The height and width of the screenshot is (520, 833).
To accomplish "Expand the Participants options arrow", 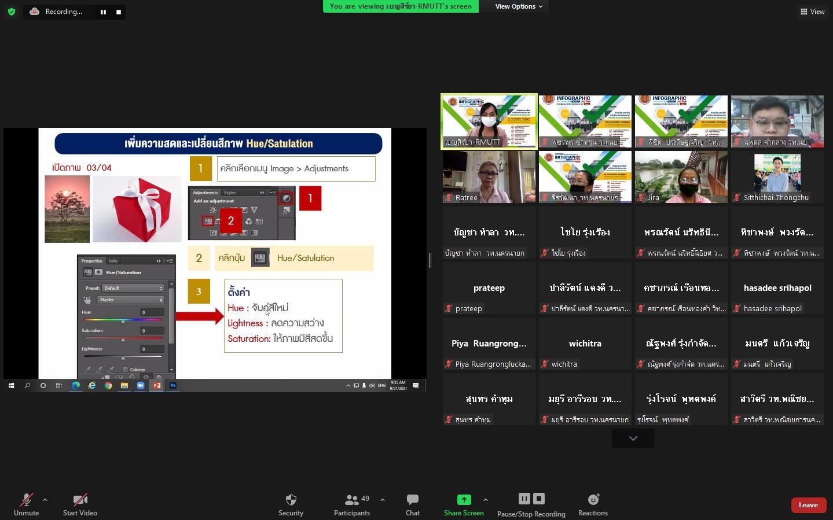I will click(x=382, y=500).
